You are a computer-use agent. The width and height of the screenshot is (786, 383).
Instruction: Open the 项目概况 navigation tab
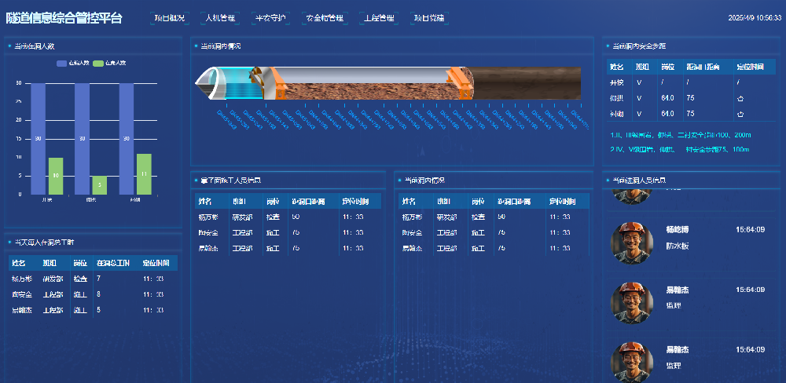169,17
